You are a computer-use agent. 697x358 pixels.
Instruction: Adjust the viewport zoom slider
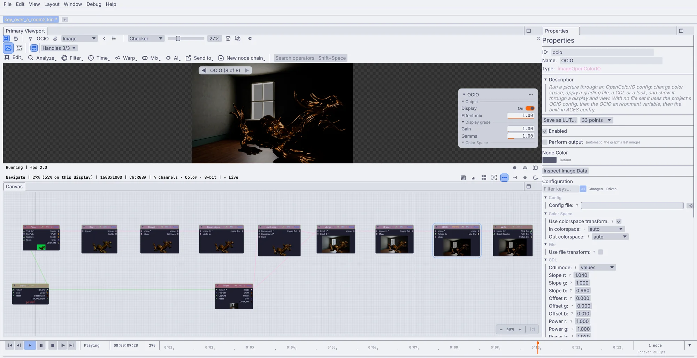coord(186,39)
